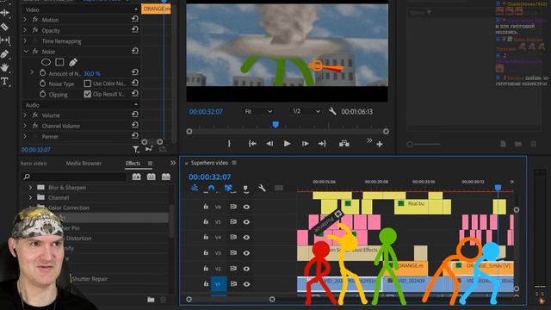
Task: Click Program monitor playhead marker
Action: coord(275,124)
